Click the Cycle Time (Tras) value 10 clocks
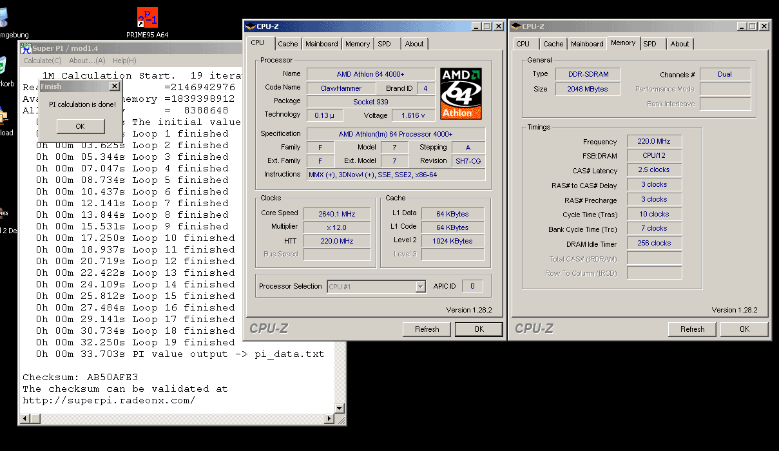779x451 pixels. pyautogui.click(x=654, y=214)
